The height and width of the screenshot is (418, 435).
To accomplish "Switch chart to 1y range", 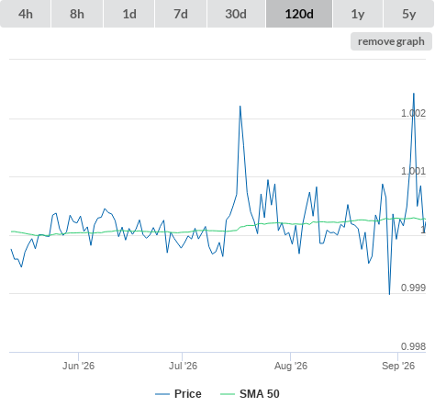I will 358,14.
